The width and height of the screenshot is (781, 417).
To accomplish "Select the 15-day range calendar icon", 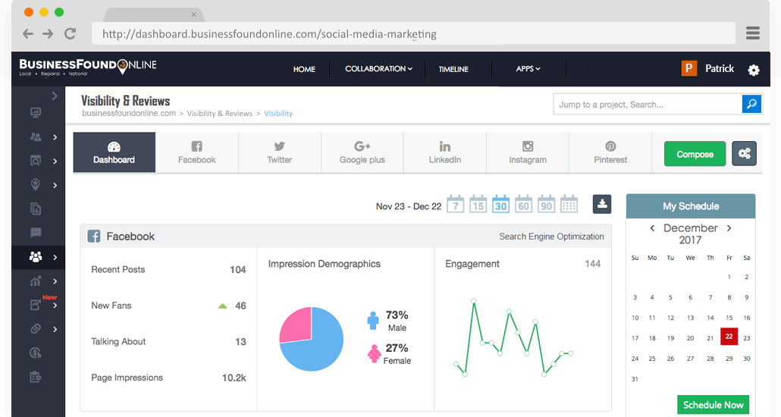I will tap(478, 204).
